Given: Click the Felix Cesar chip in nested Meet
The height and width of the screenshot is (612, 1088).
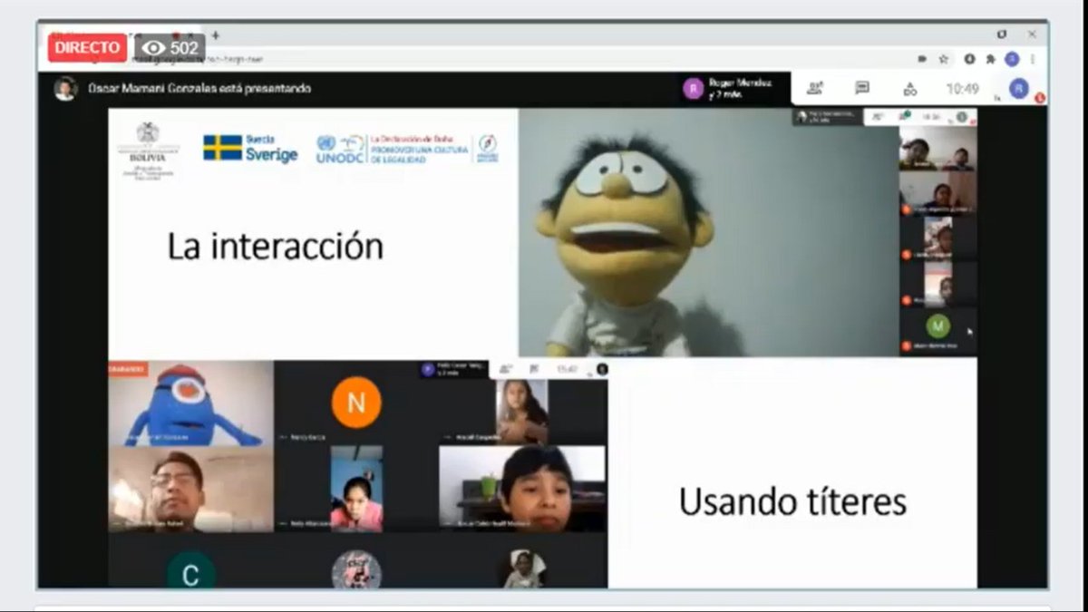Looking at the screenshot, I should (454, 369).
